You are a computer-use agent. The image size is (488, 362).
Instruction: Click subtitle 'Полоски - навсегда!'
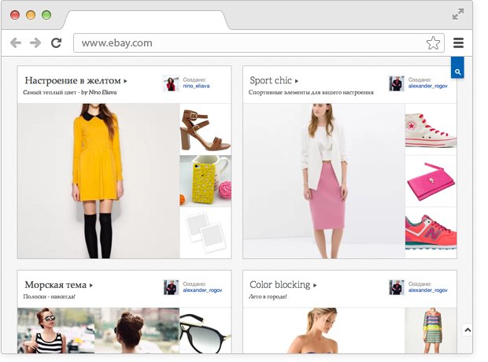tap(49, 297)
